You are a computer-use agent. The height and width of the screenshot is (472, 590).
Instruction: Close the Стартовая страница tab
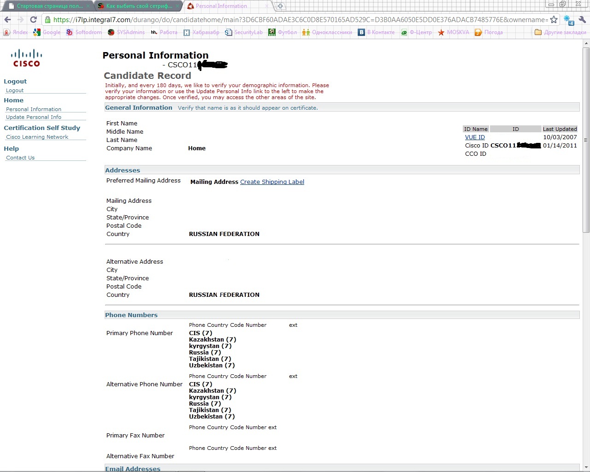coord(88,6)
